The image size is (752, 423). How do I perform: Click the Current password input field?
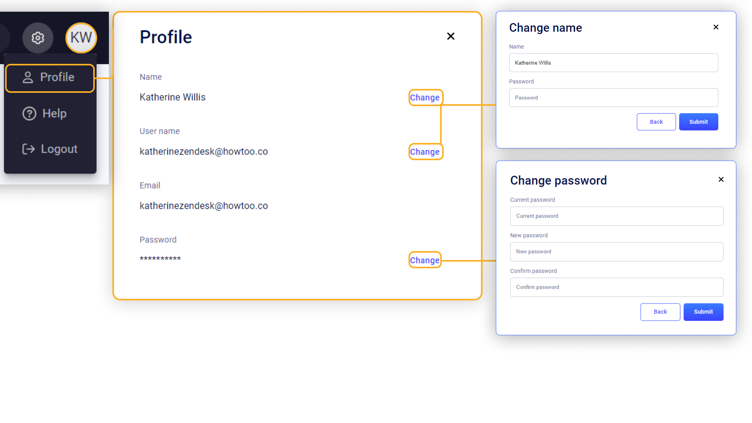(x=616, y=216)
